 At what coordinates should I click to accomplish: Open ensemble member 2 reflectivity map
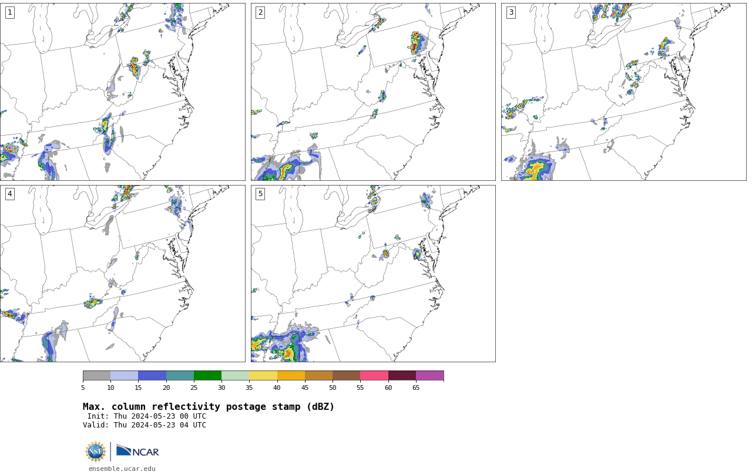pos(373,92)
